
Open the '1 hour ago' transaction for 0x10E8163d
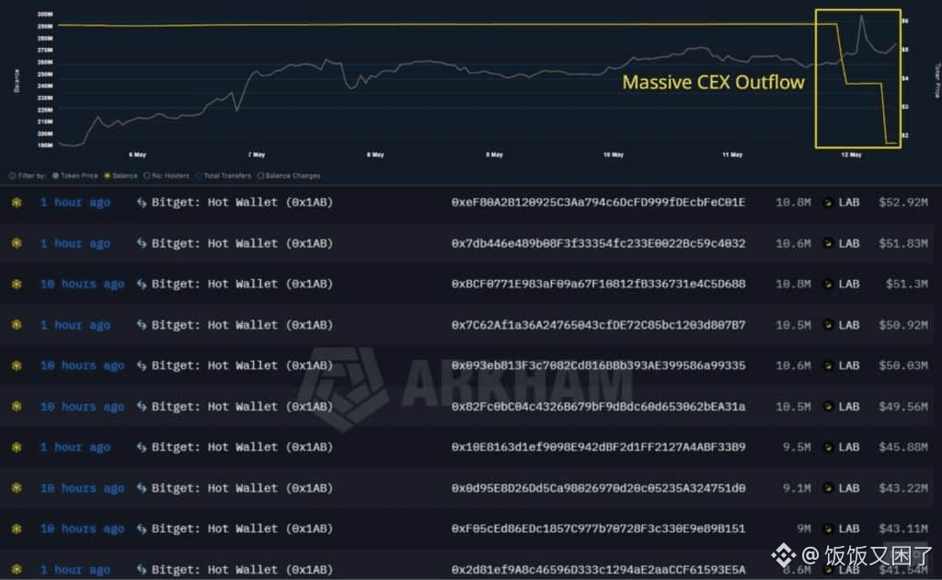tap(75, 447)
